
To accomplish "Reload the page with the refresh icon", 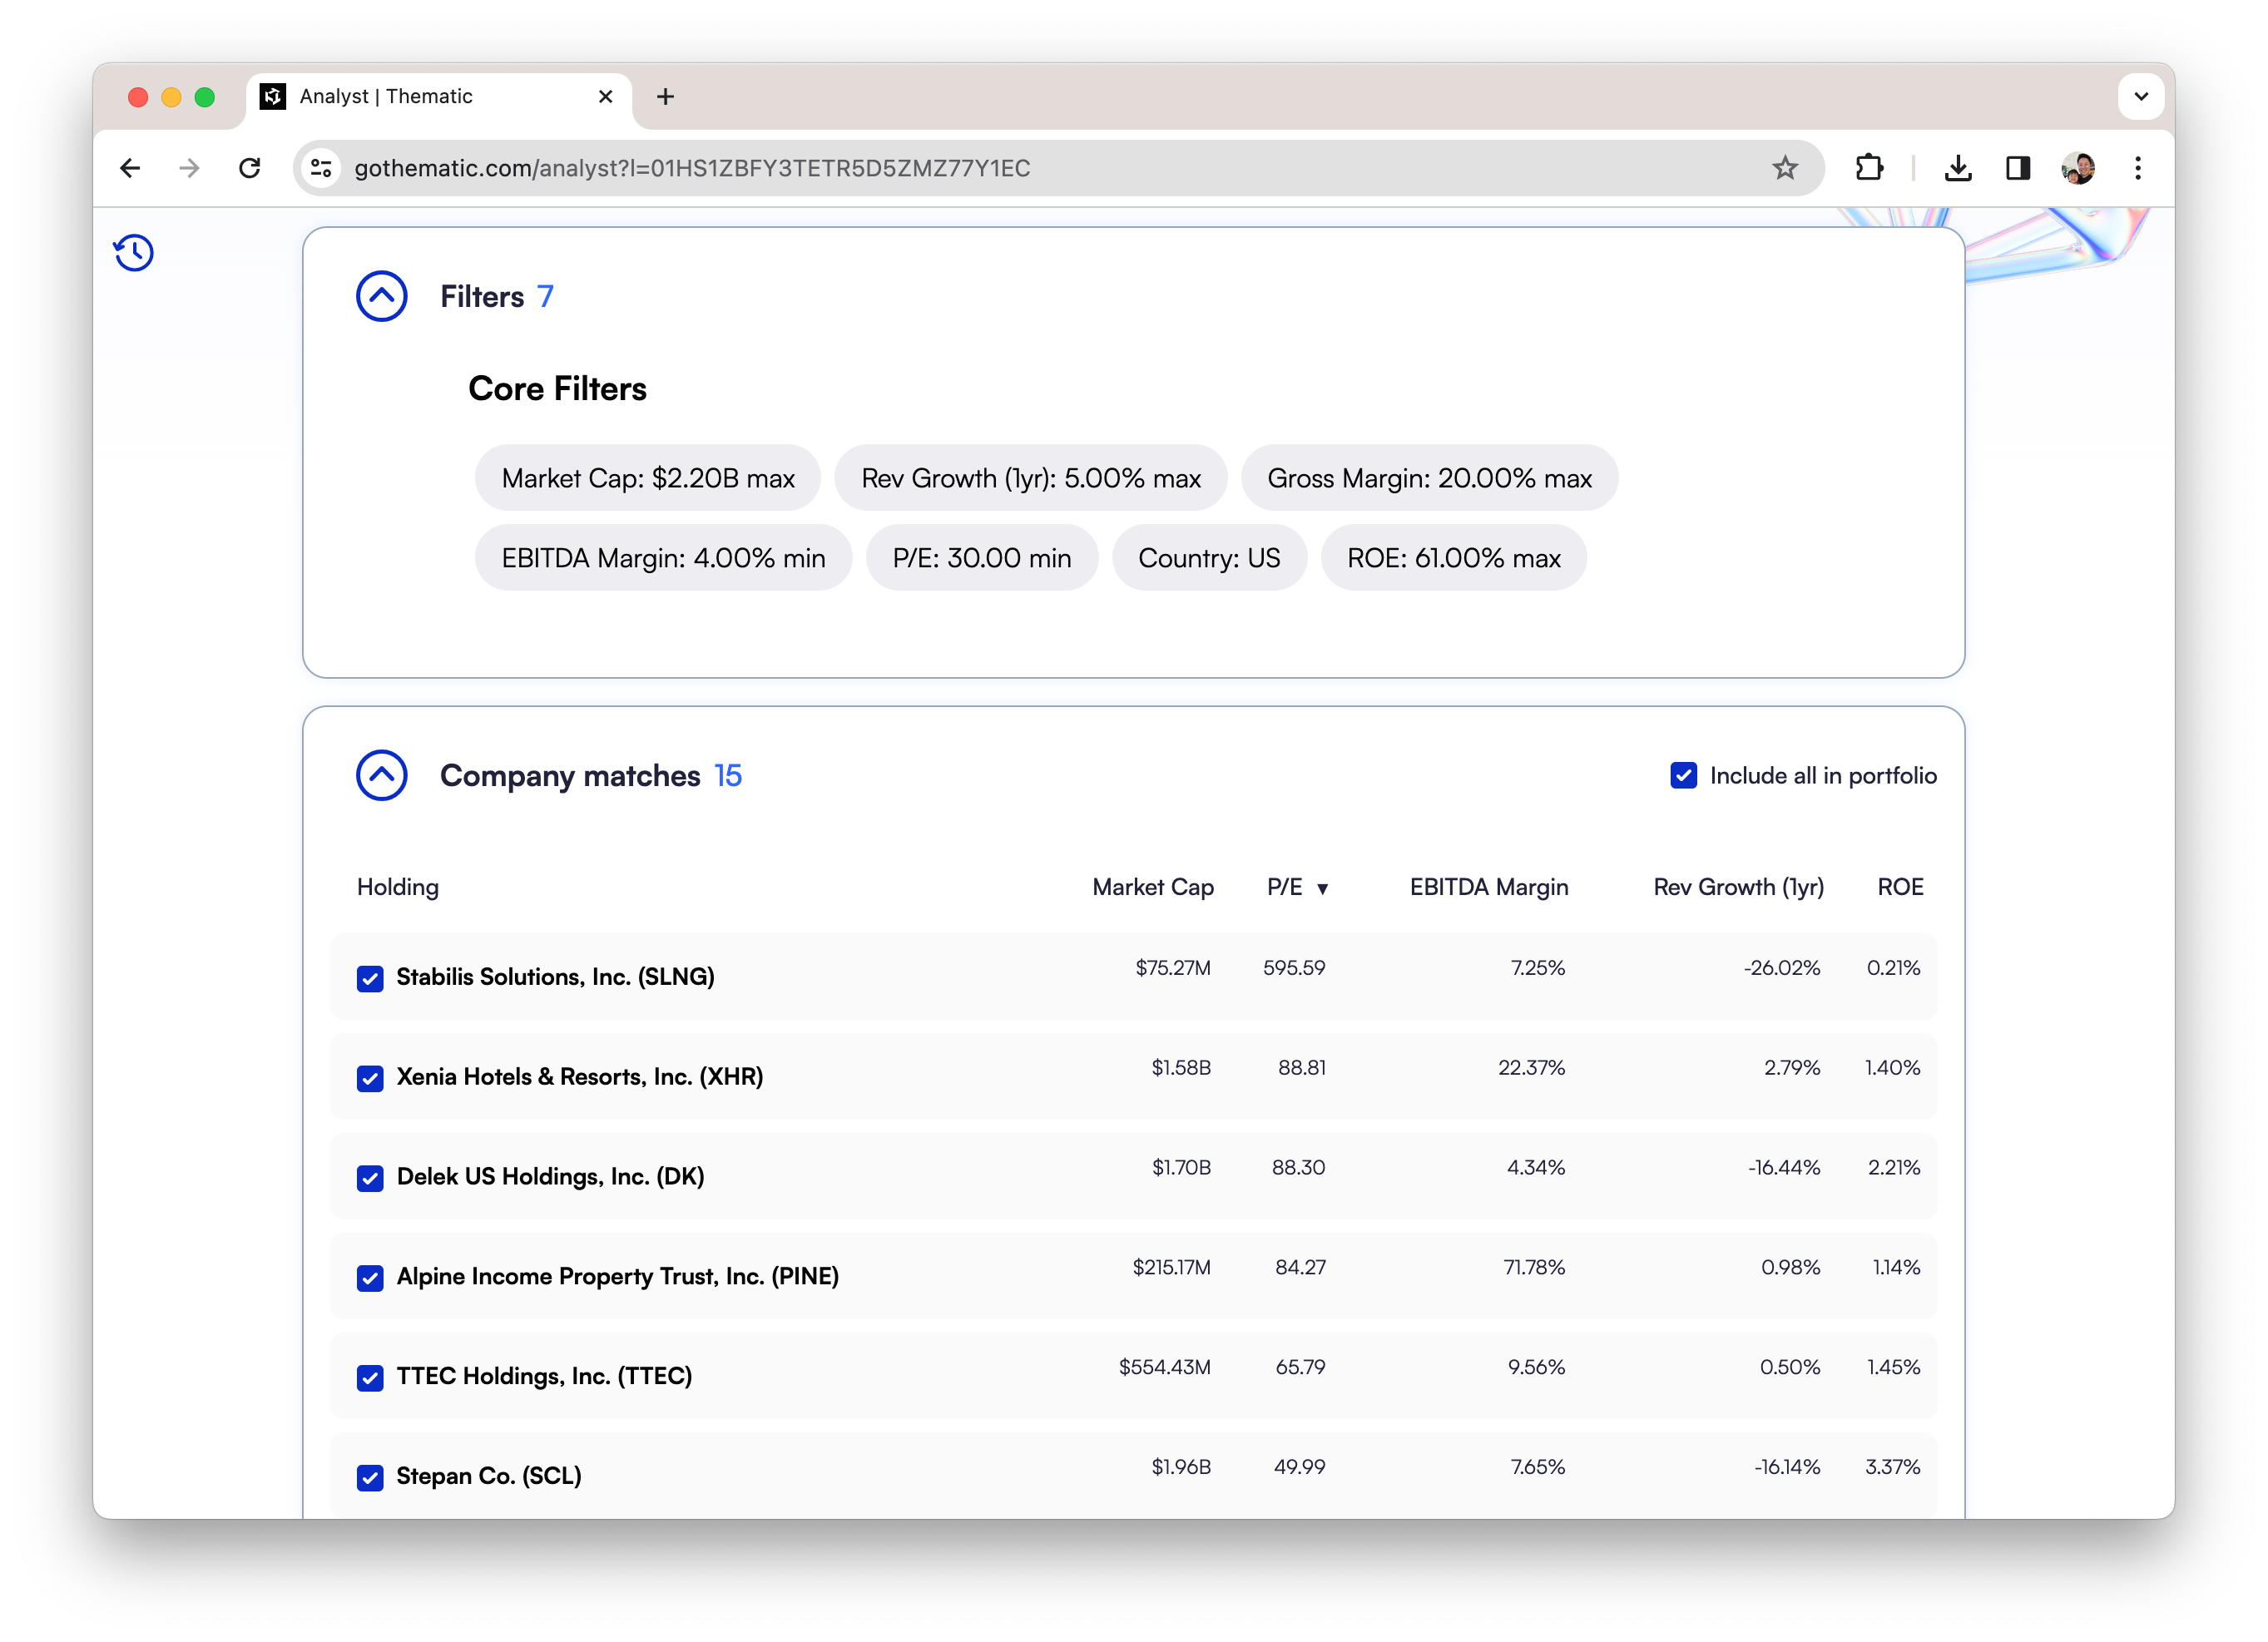I will 250,168.
